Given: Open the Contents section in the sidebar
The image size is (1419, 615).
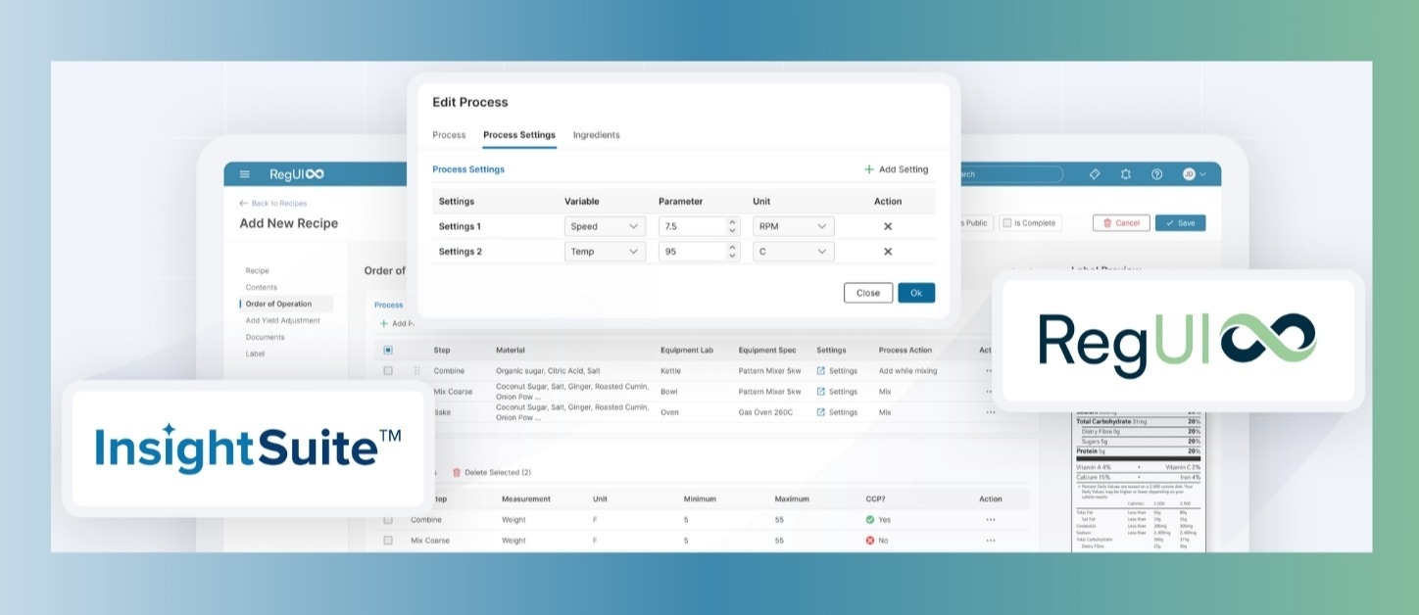Looking at the screenshot, I should click(262, 288).
